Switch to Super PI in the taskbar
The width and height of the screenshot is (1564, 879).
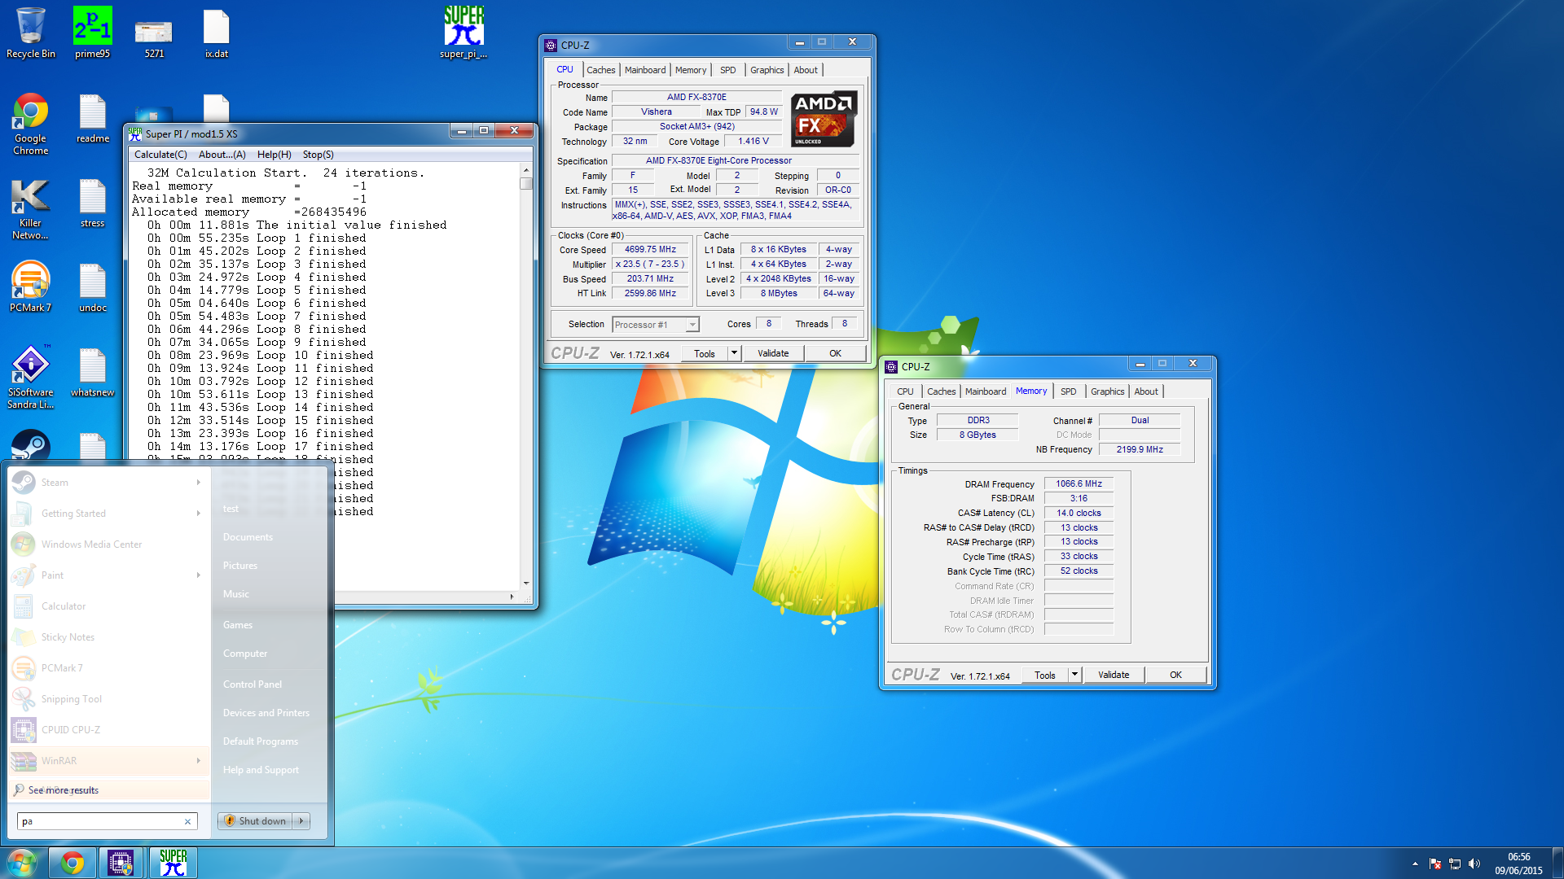173,863
